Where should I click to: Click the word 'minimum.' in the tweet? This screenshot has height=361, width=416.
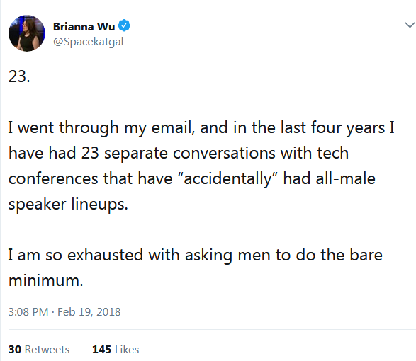[46, 280]
